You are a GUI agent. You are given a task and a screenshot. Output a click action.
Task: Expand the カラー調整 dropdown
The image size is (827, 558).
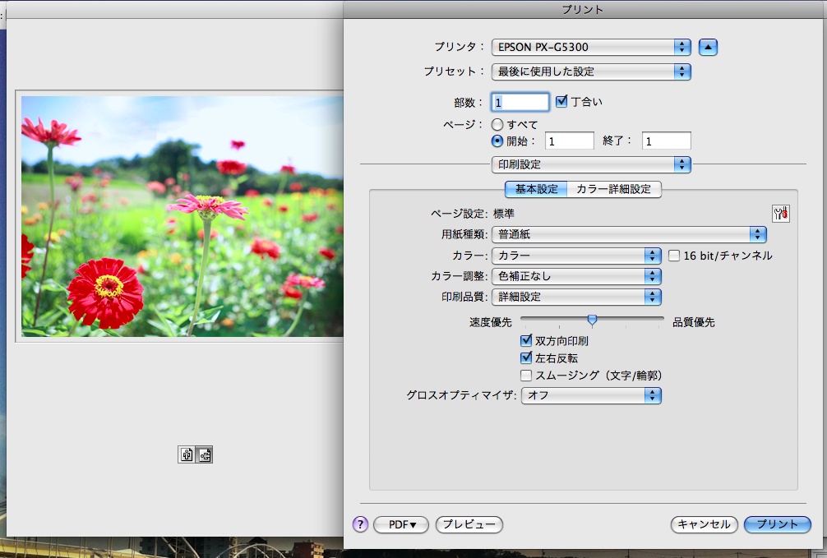[576, 276]
